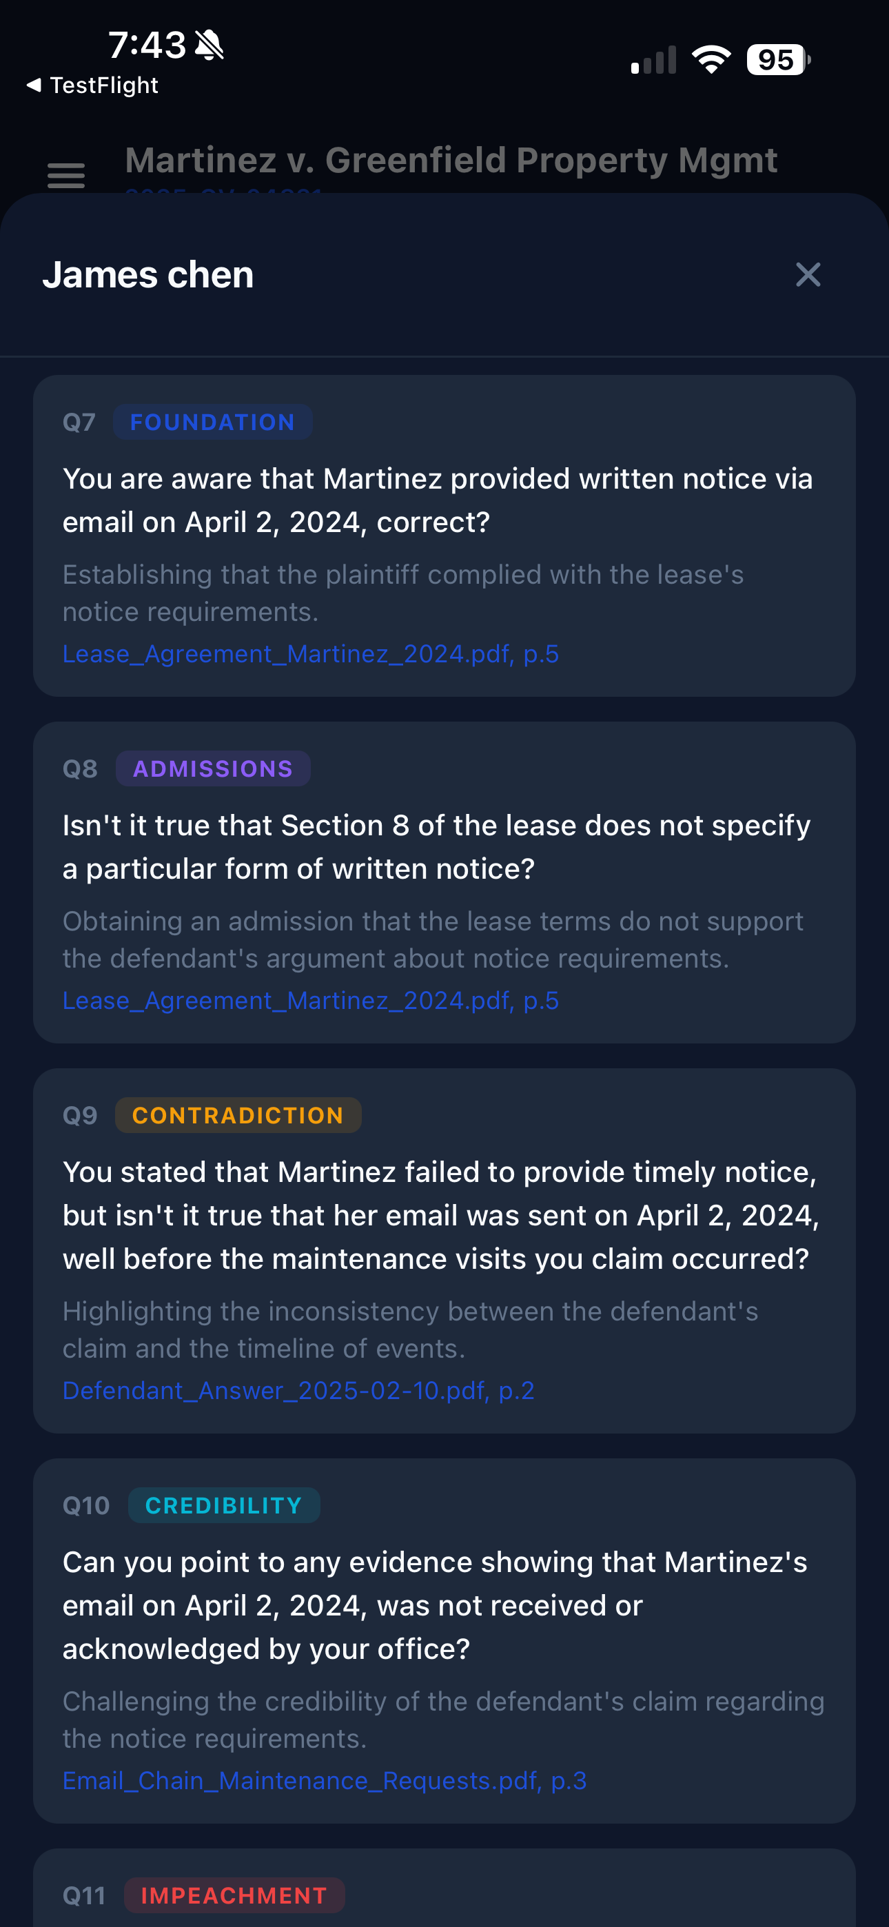889x1927 pixels.
Task: Tap the FOUNDATION tag on Q7
Action: (212, 422)
